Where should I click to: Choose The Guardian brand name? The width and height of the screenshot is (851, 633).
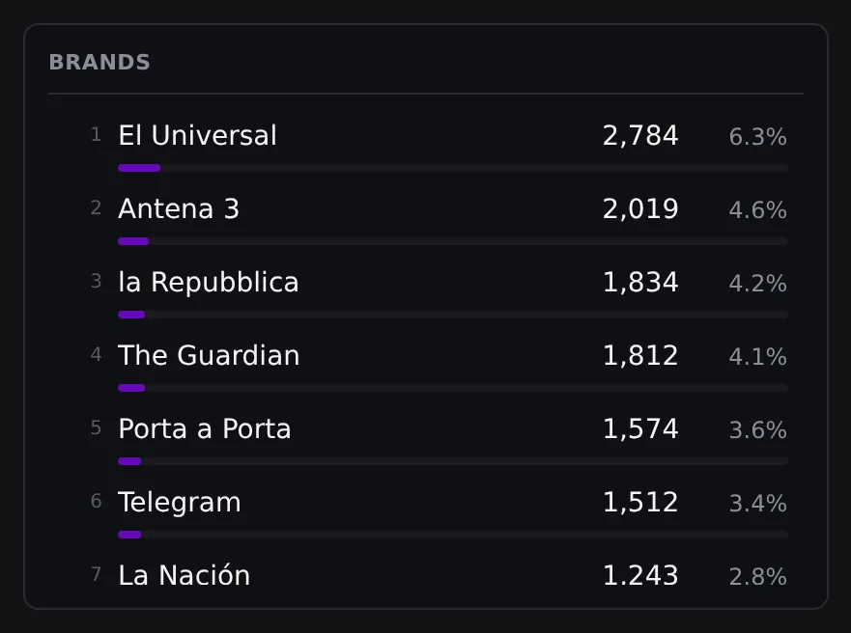pyautogui.click(x=209, y=355)
